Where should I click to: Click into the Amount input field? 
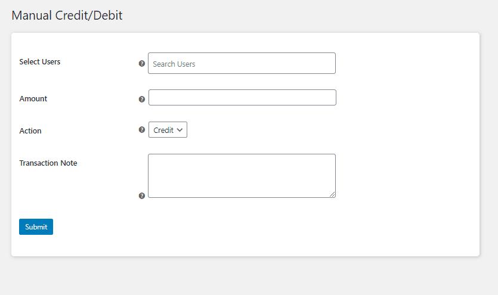[x=242, y=97]
